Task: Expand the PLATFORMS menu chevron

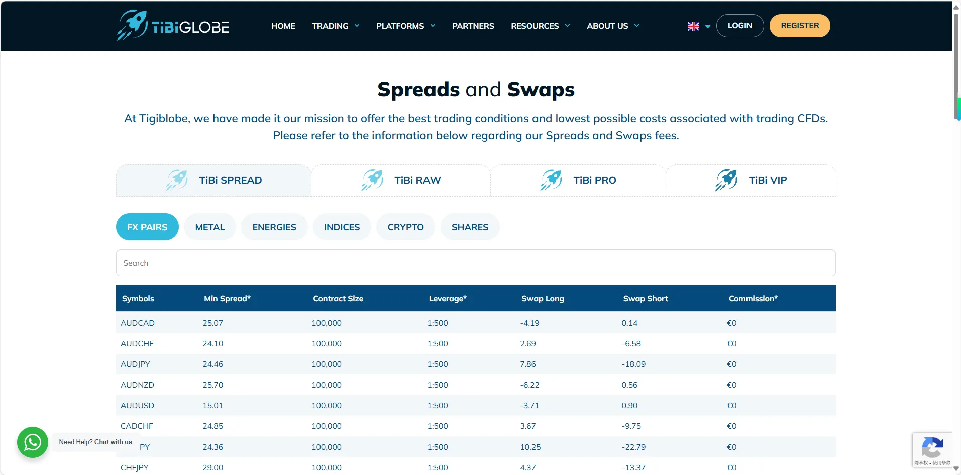Action: [x=433, y=26]
